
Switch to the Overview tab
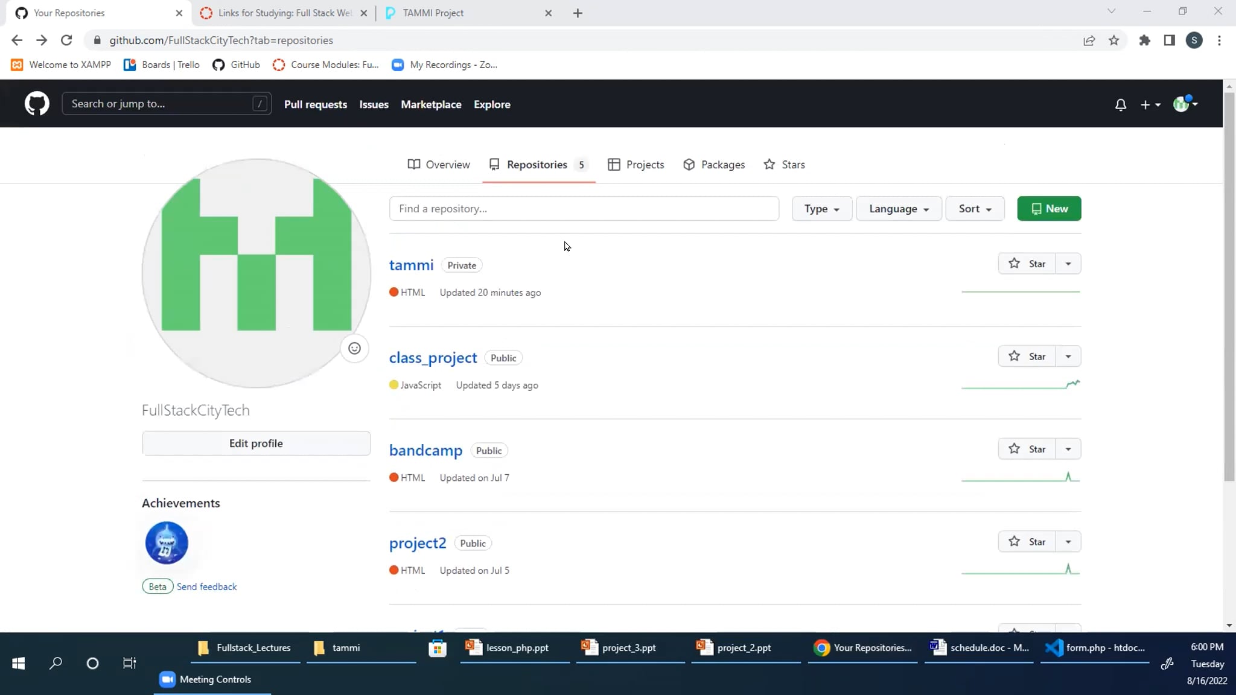point(439,165)
